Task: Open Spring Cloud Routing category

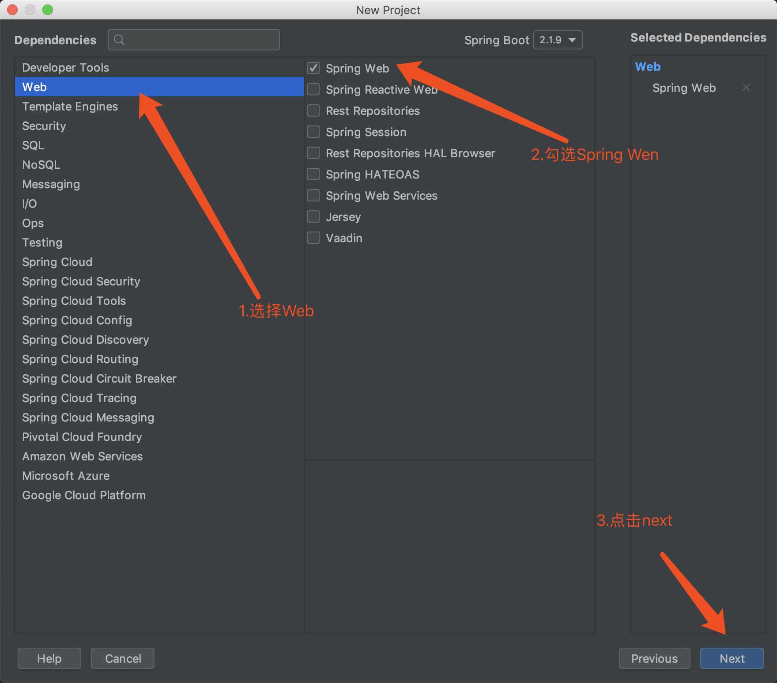Action: 159,359
